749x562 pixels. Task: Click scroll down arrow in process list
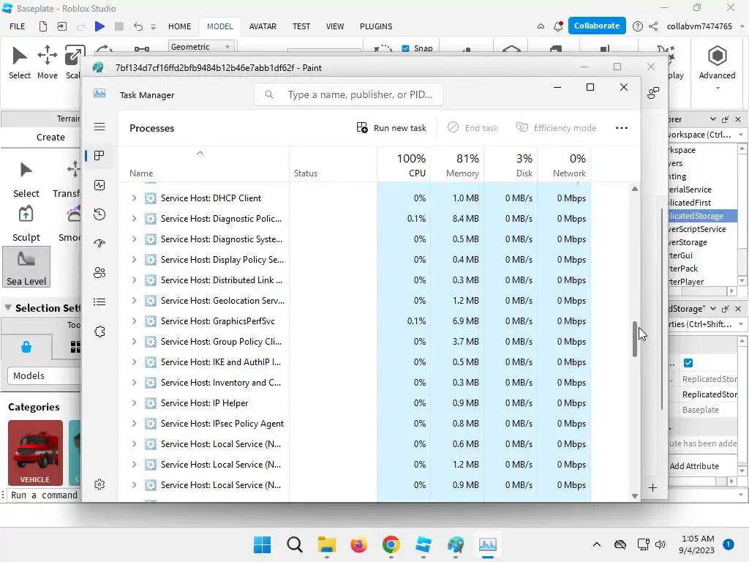click(635, 496)
